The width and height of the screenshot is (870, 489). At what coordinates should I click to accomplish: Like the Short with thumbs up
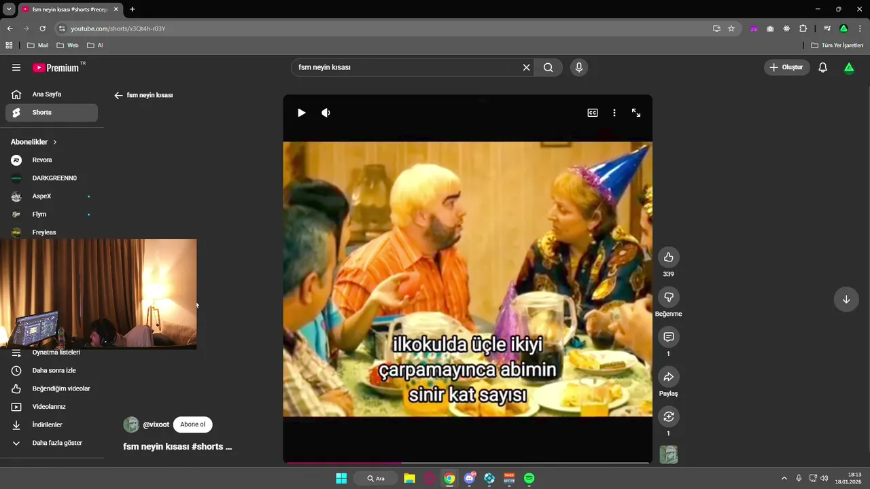668,257
